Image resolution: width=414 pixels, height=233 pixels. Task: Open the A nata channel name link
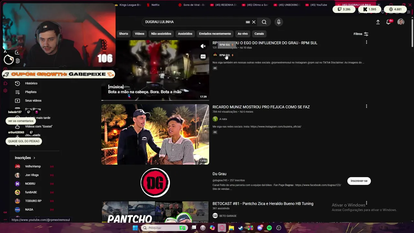pyautogui.click(x=223, y=119)
